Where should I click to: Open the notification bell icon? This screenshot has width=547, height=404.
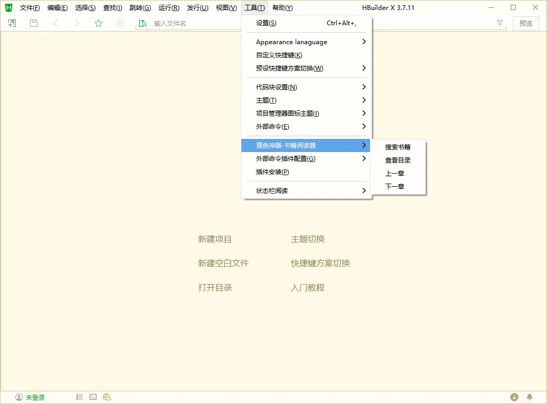coord(530,397)
